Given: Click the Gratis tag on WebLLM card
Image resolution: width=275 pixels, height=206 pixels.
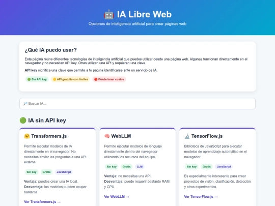Looking at the screenshot, I should (127, 167).
